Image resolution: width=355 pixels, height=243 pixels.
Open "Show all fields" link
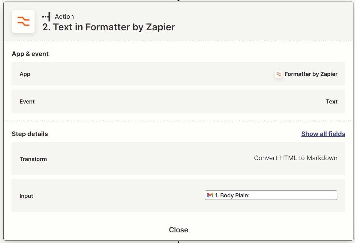[x=323, y=134]
